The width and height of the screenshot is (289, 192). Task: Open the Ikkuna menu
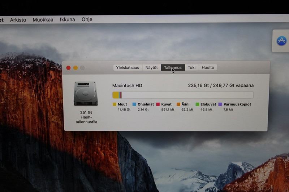pos(68,19)
